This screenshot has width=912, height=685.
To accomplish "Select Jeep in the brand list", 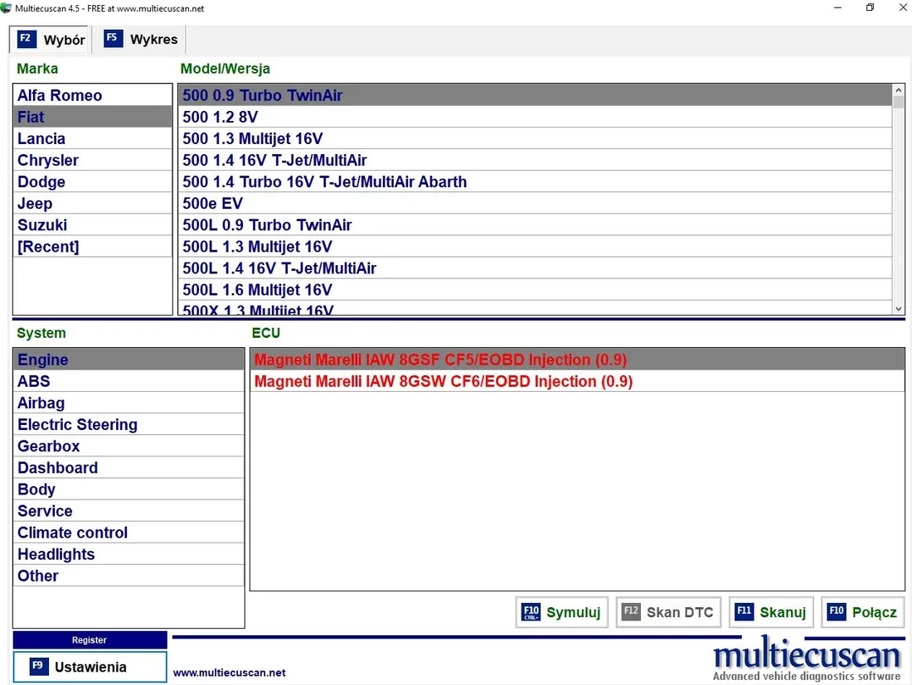I will (35, 203).
